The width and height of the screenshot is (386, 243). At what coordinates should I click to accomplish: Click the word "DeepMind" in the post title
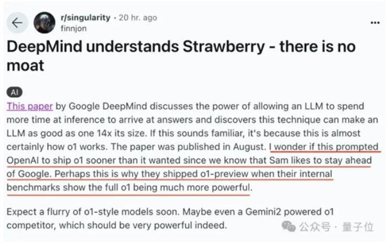[x=44, y=46]
